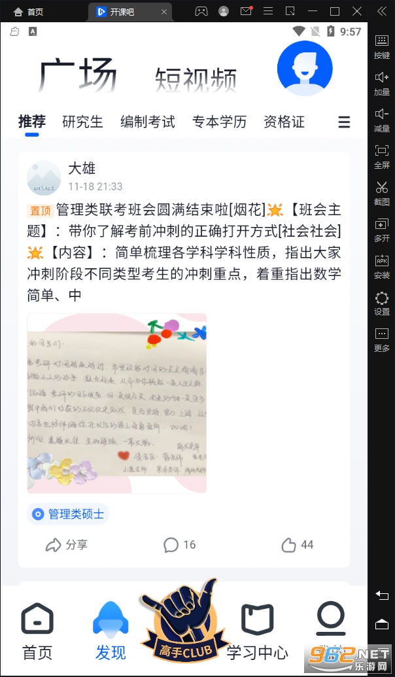The width and height of the screenshot is (395, 677).
Task: Open emulator 设置 gear in sidebar
Action: click(382, 304)
